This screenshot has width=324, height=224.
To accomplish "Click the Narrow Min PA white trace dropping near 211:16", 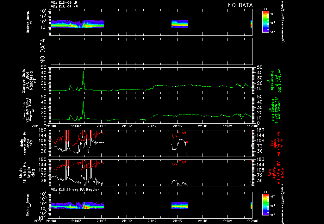I will pos(186,149).
